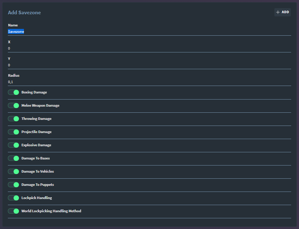Screen dimensions: 299x229
Task: Switch off World Lockpicking Handling Method
Action: tap(14, 211)
